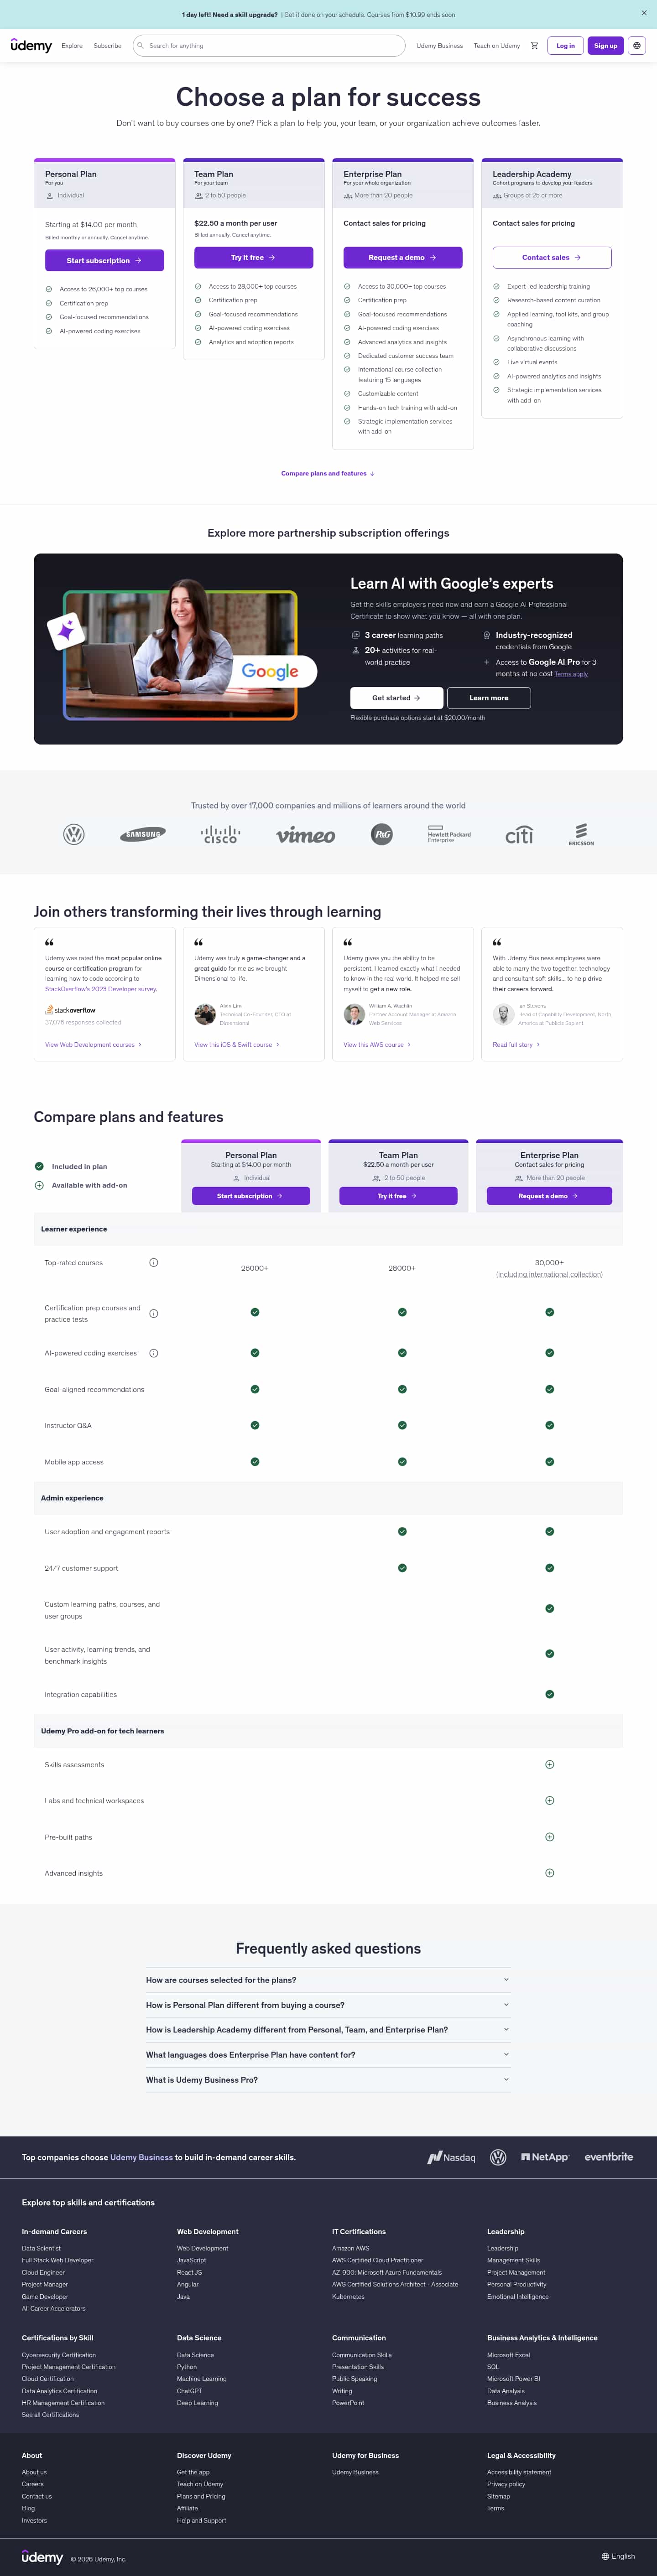Click the Skills assessments add-on plus icon
Viewport: 657px width, 2576px height.
pyautogui.click(x=549, y=1764)
